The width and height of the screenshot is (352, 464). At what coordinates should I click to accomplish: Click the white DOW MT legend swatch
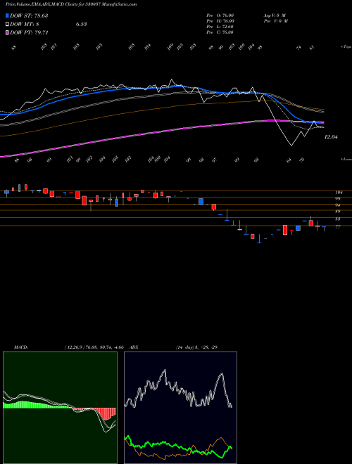point(7,25)
